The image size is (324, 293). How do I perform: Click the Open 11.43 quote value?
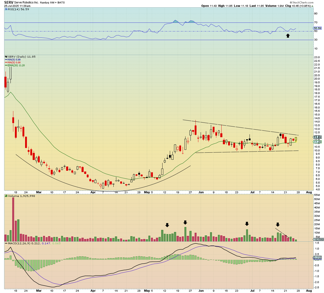[210, 6]
